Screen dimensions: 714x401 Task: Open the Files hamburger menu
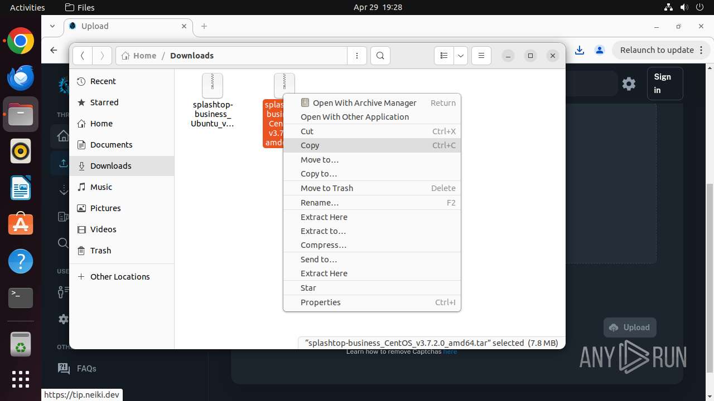pyautogui.click(x=481, y=56)
